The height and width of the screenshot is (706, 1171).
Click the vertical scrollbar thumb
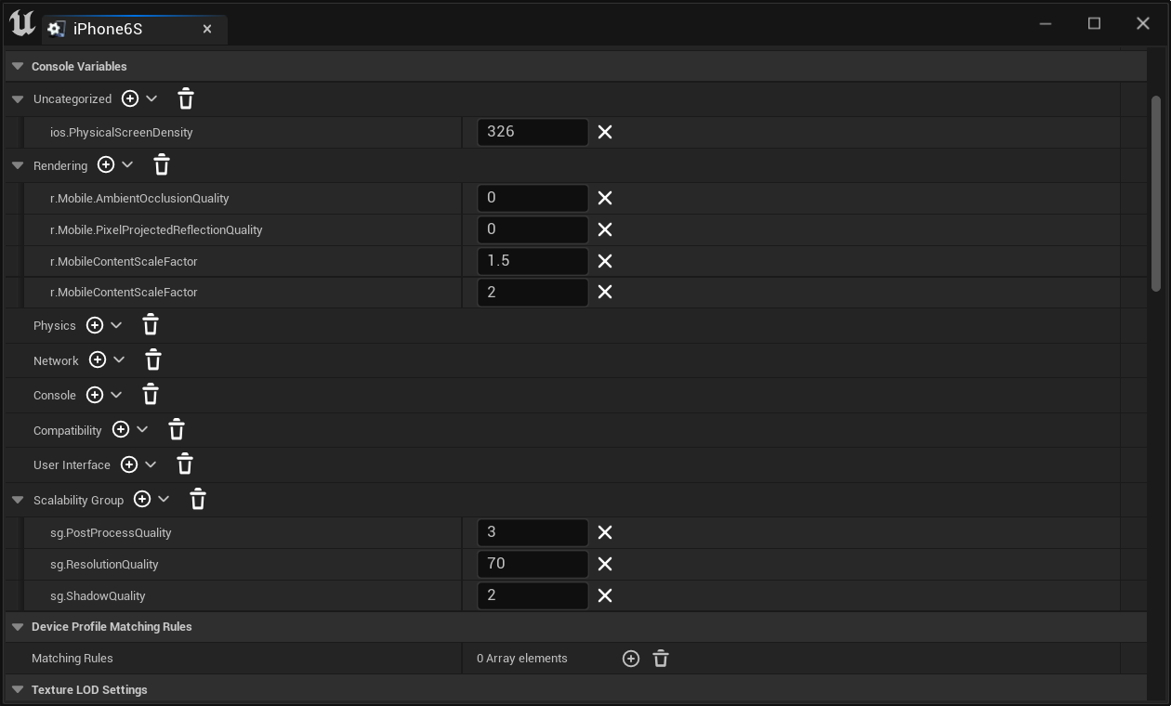[x=1156, y=193]
